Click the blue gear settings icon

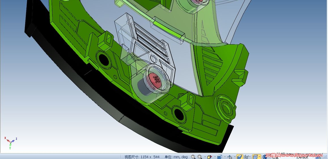[264, 157]
